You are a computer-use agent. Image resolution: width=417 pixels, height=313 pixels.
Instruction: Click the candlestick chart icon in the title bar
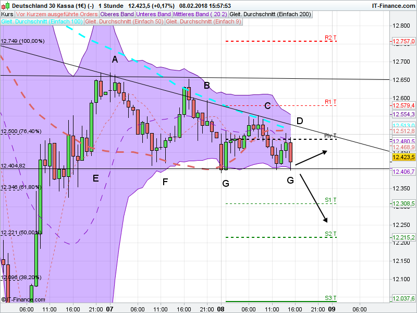point(6,7)
